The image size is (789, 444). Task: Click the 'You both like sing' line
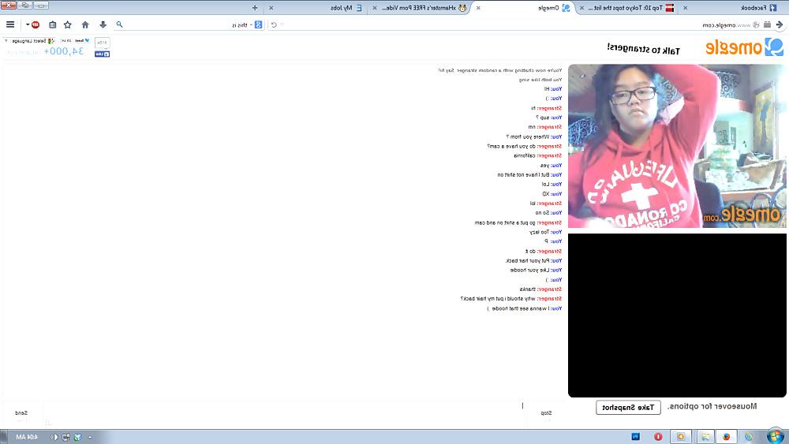(540, 80)
